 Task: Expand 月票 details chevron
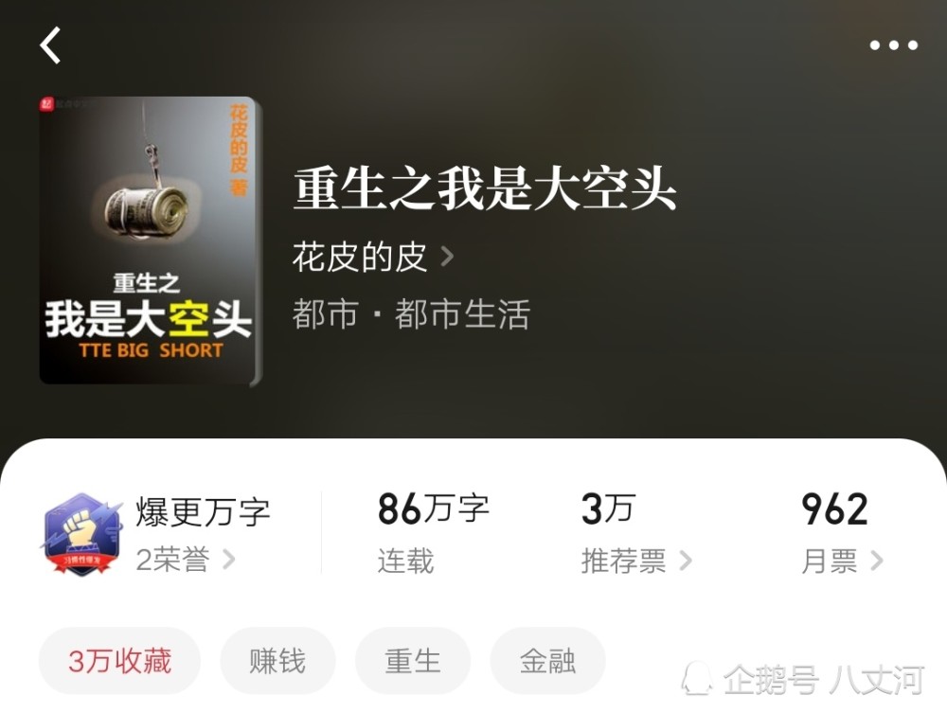click(x=877, y=561)
